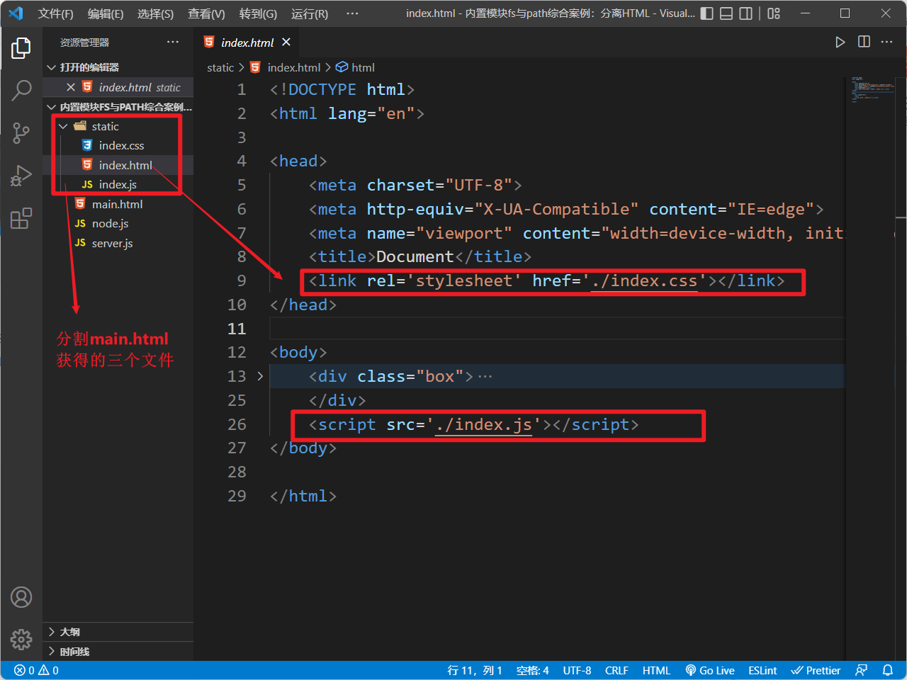Click index.html static in open editors

118,87
